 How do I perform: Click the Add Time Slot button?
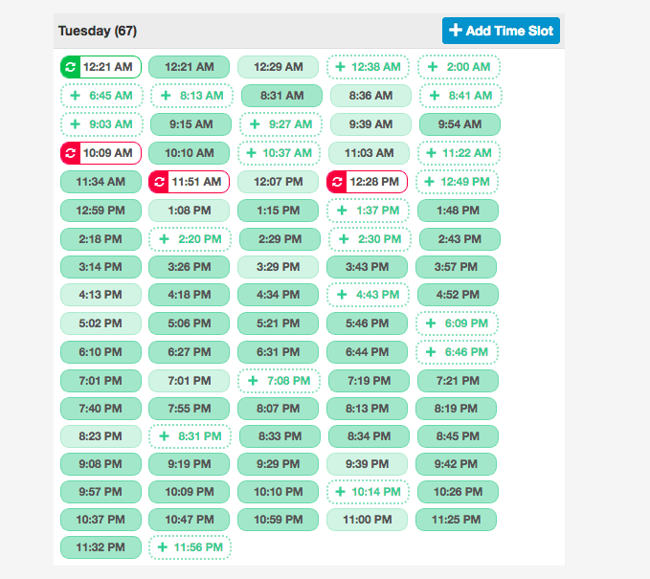coord(501,31)
